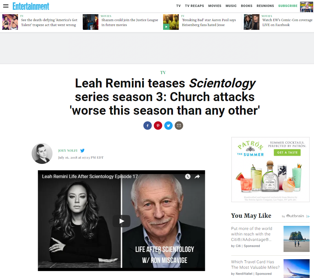The image size is (314, 278).
Task: Open the Entertainment Weekly logo homepage
Action: coord(31,6)
